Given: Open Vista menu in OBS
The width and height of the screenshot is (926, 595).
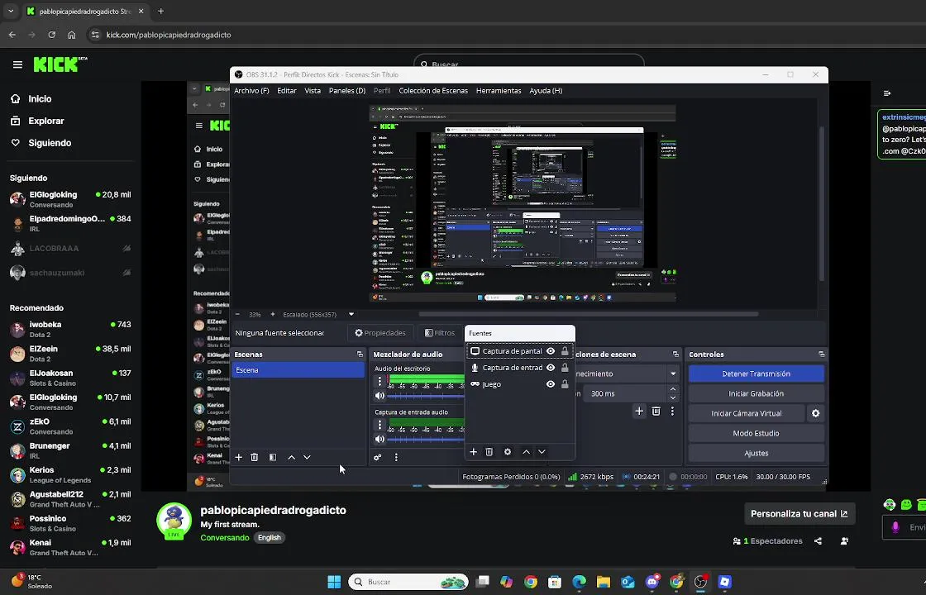Looking at the screenshot, I should [313, 91].
